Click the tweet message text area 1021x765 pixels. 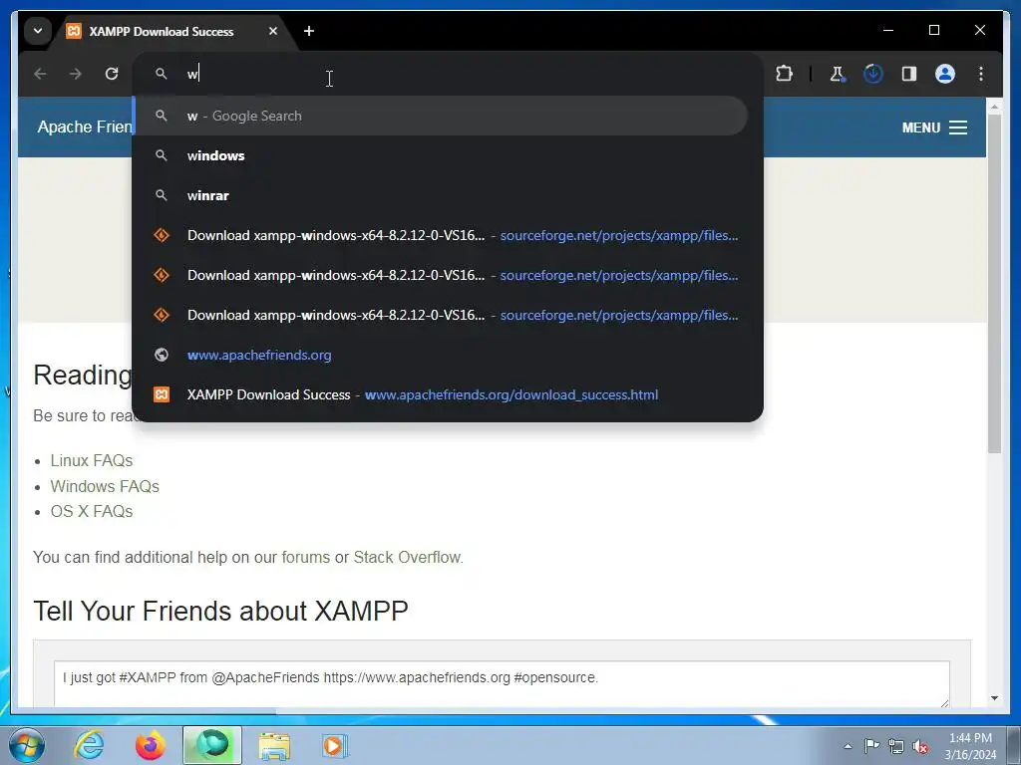coord(502,683)
